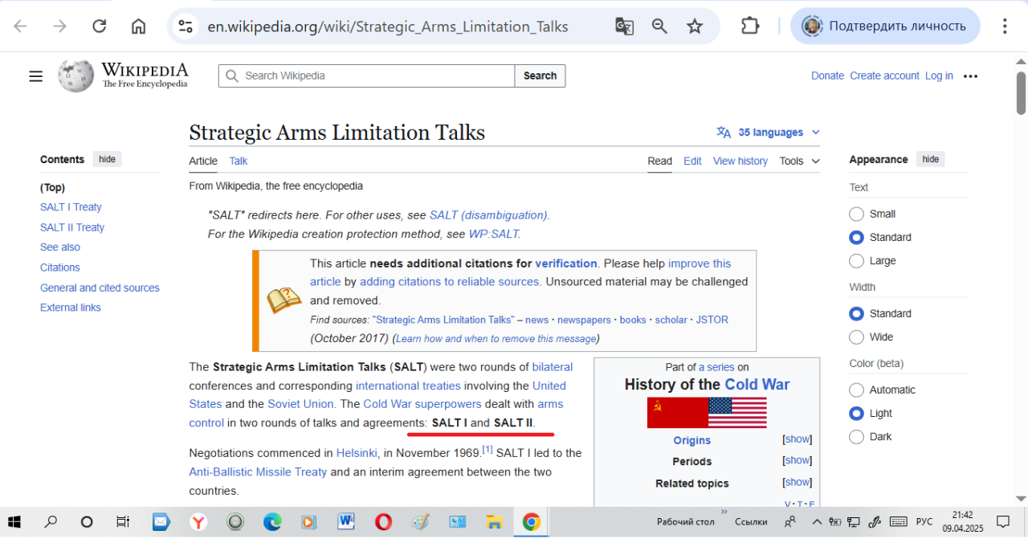Reload the page with the refresh icon
The height and width of the screenshot is (543, 1028).
(99, 27)
